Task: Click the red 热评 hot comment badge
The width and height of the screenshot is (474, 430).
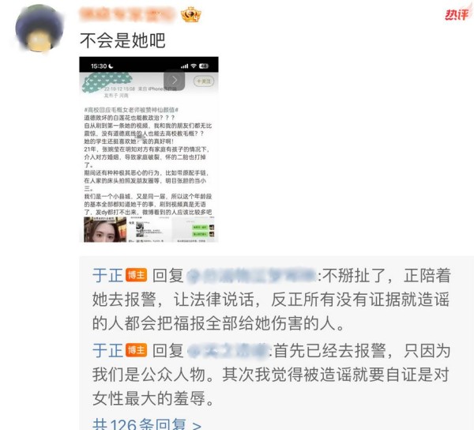Action: click(457, 14)
